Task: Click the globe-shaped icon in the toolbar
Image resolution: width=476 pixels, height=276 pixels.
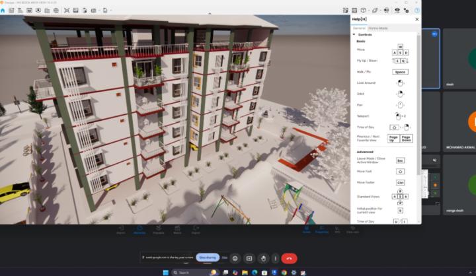Action: [56, 11]
